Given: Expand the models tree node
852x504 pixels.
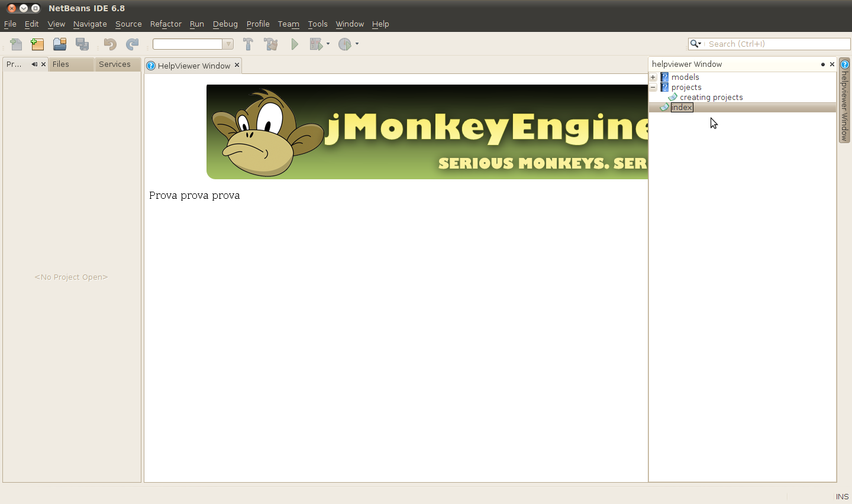Looking at the screenshot, I should click(653, 77).
